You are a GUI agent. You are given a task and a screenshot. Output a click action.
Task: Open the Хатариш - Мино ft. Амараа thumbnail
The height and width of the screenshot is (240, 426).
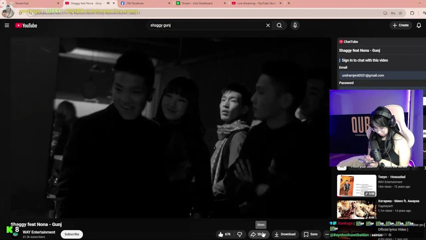356,210
